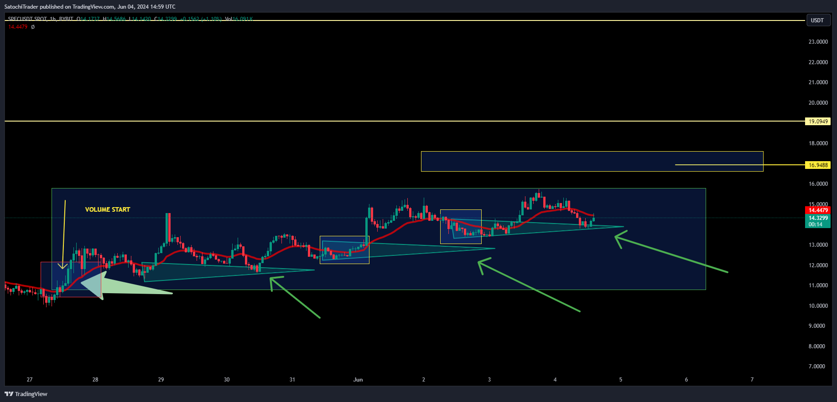Click the 30 date label on time axis
This screenshot has height=402, width=837.
[227, 379]
